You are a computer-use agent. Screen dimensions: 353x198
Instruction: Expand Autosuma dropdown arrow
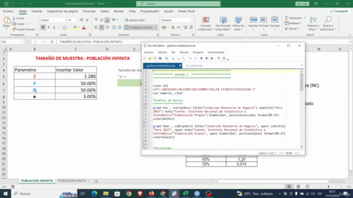pos(304,18)
